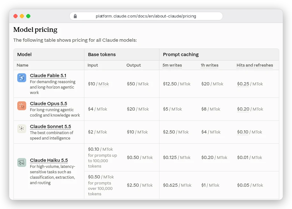Viewport: 292px width, 209px height.
Task: Click the 'Name' column header
Action: coord(23,65)
